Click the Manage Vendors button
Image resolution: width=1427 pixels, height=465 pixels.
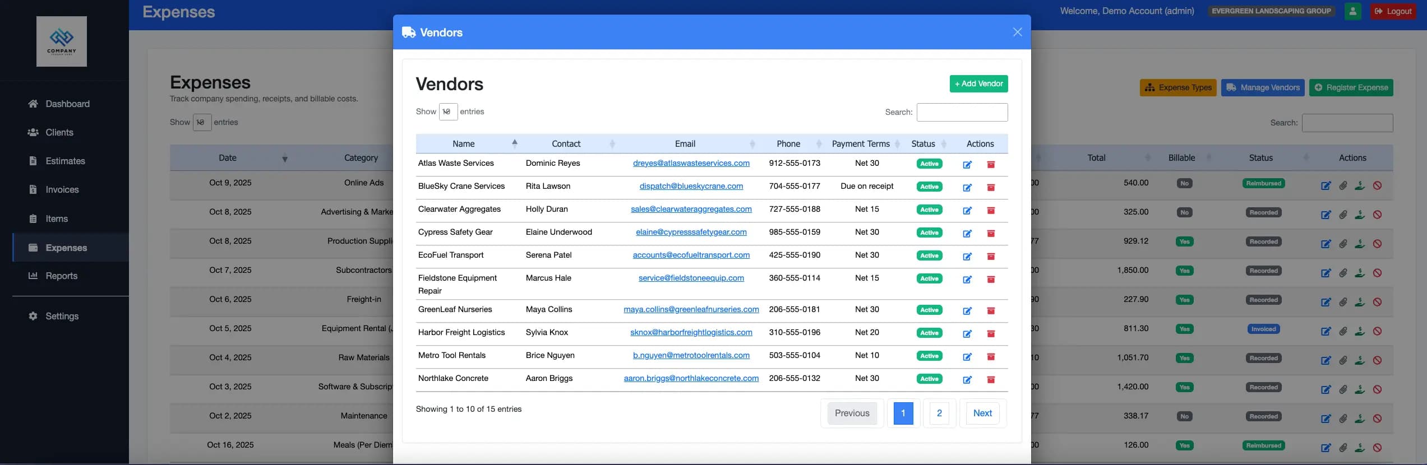[1263, 87]
